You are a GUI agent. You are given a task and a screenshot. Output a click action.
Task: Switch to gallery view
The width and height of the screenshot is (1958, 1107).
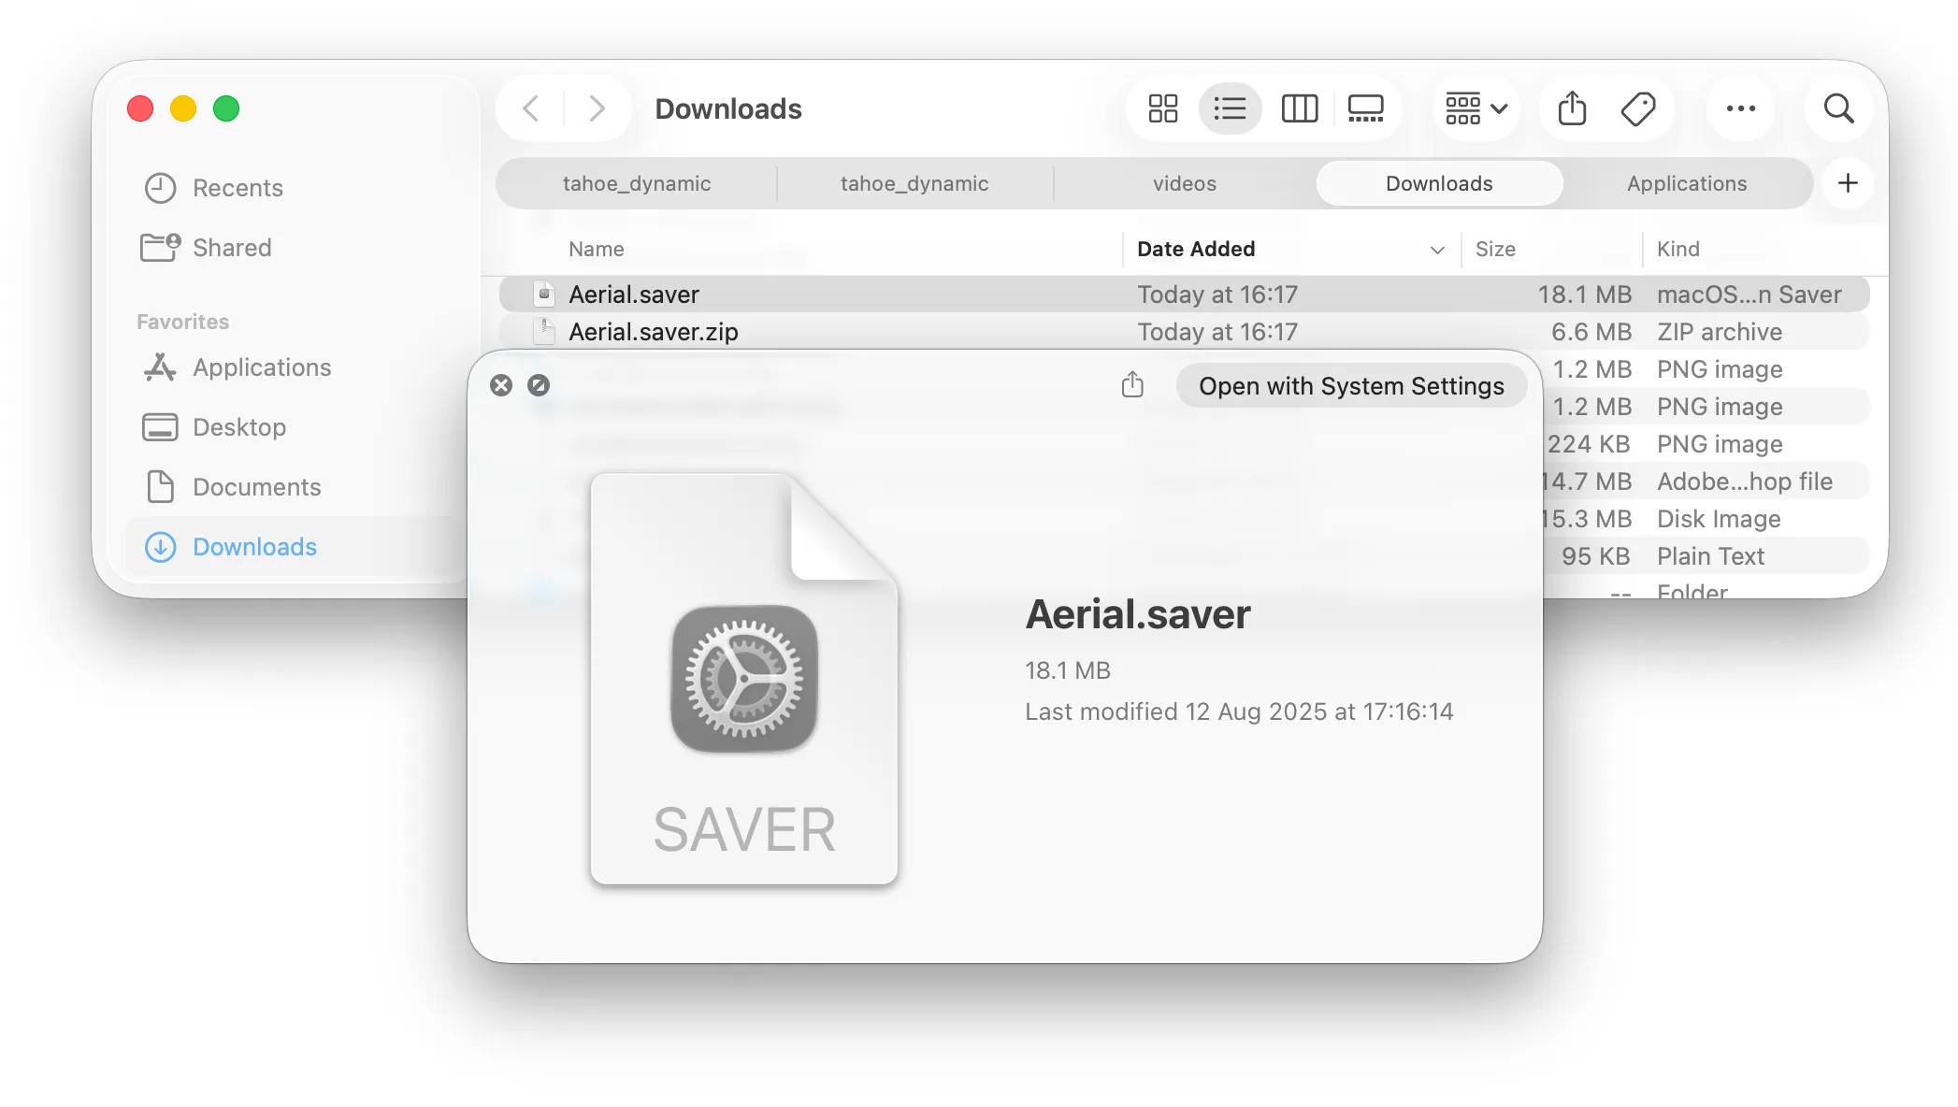(1366, 108)
